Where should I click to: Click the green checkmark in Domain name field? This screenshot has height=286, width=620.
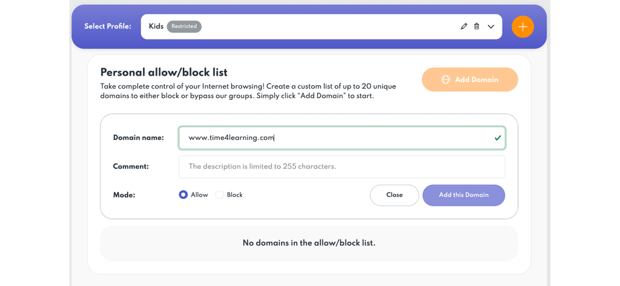pos(498,138)
